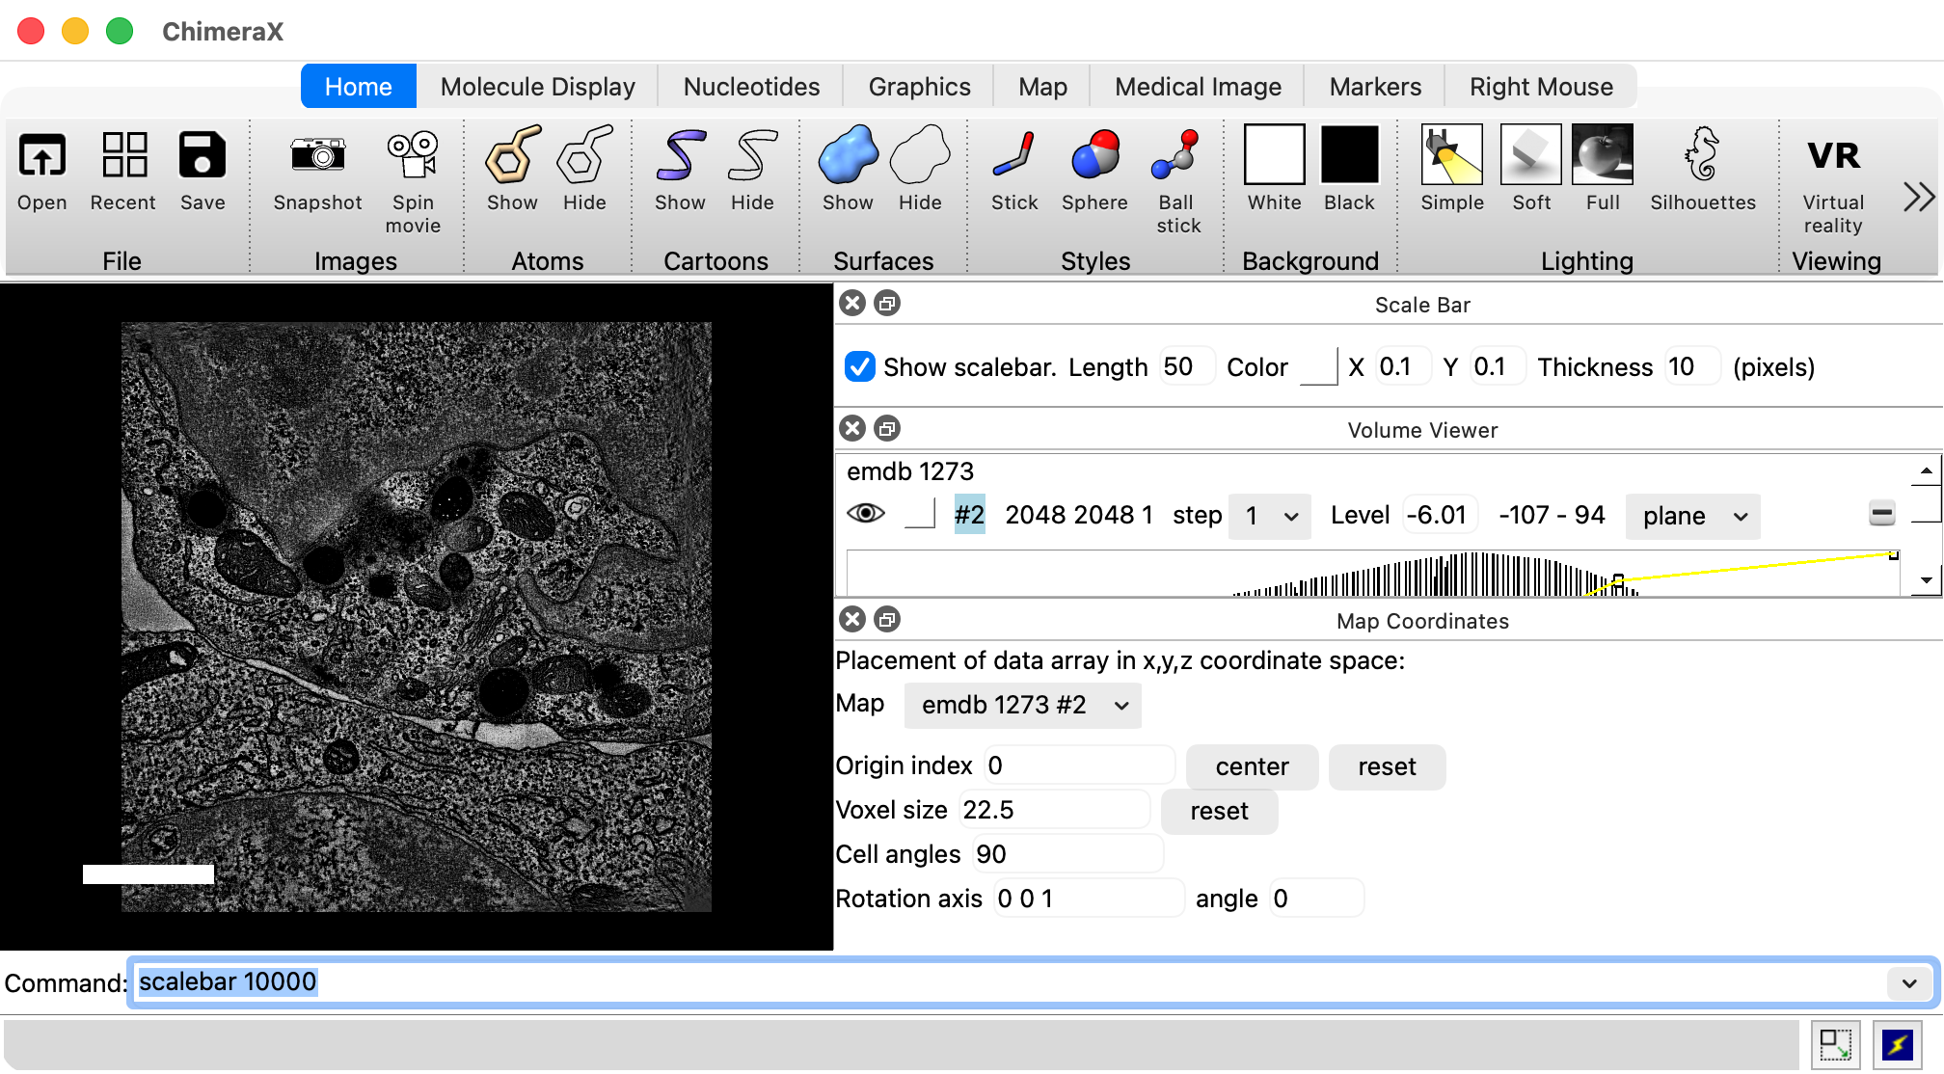Viewport: 1944px width, 1074px height.
Task: Expand the emdb 1273 #2 map selector
Action: coord(1022,706)
